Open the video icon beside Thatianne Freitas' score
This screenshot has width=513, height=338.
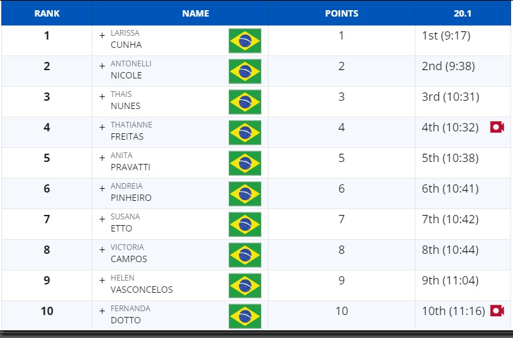[496, 127]
